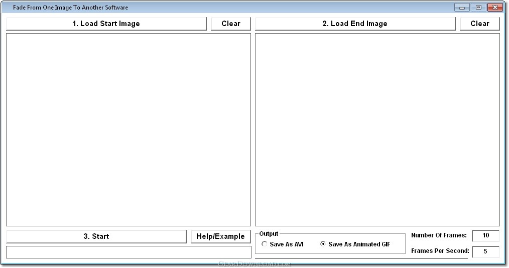
Task: Click the Frames Per Second label
Action: (x=440, y=251)
